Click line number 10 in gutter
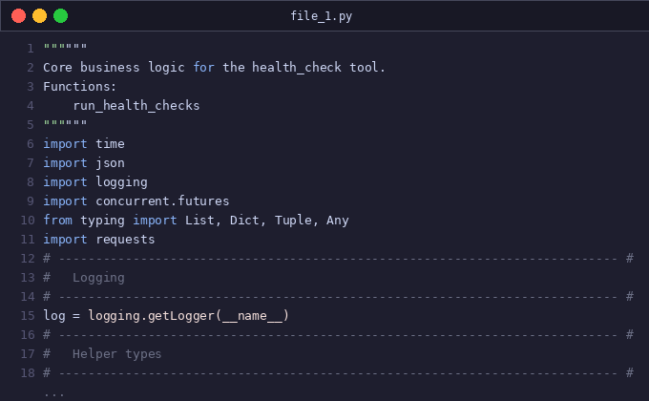 coord(28,220)
